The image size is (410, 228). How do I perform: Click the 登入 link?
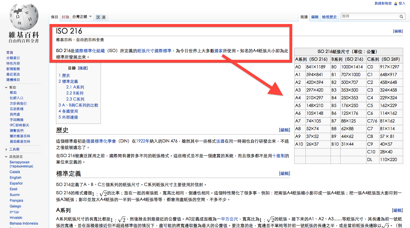[x=402, y=3]
